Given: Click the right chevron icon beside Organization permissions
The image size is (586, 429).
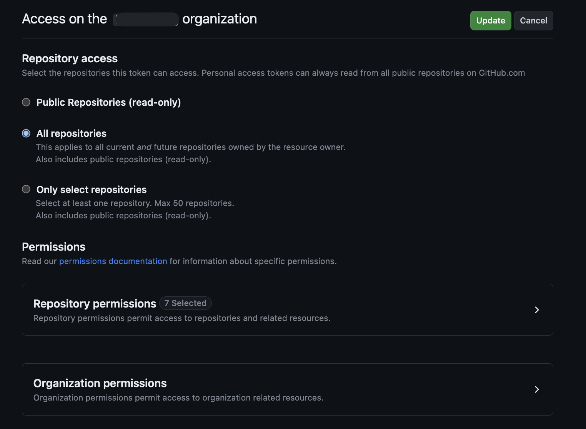Looking at the screenshot, I should 537,389.
